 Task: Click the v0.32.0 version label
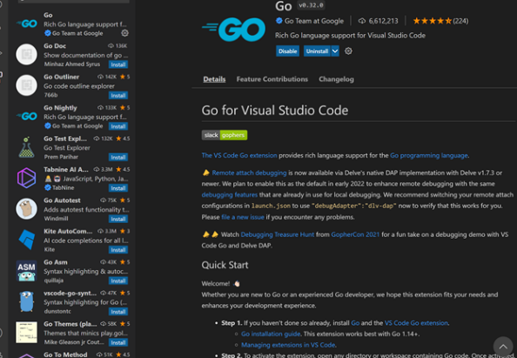311,5
